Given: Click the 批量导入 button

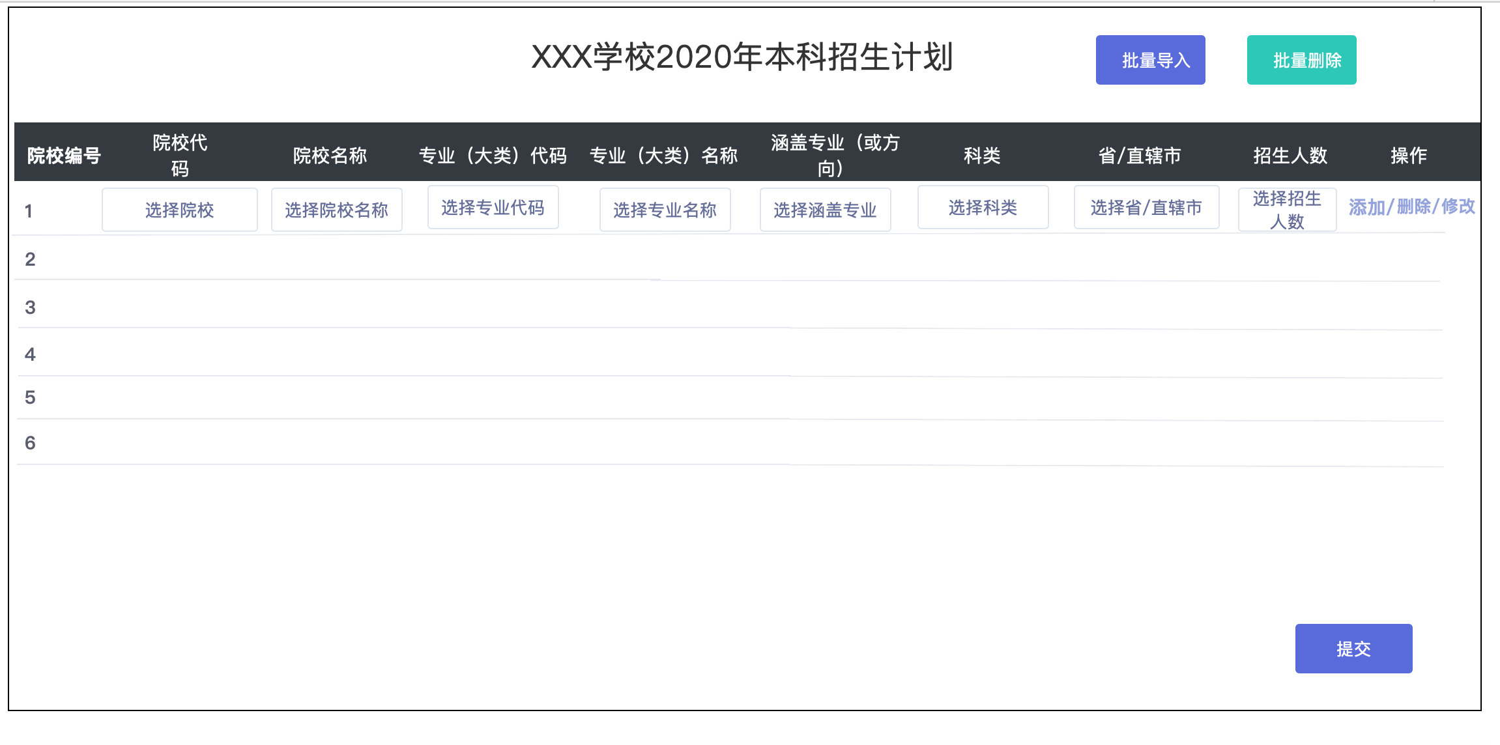Looking at the screenshot, I should 1150,60.
